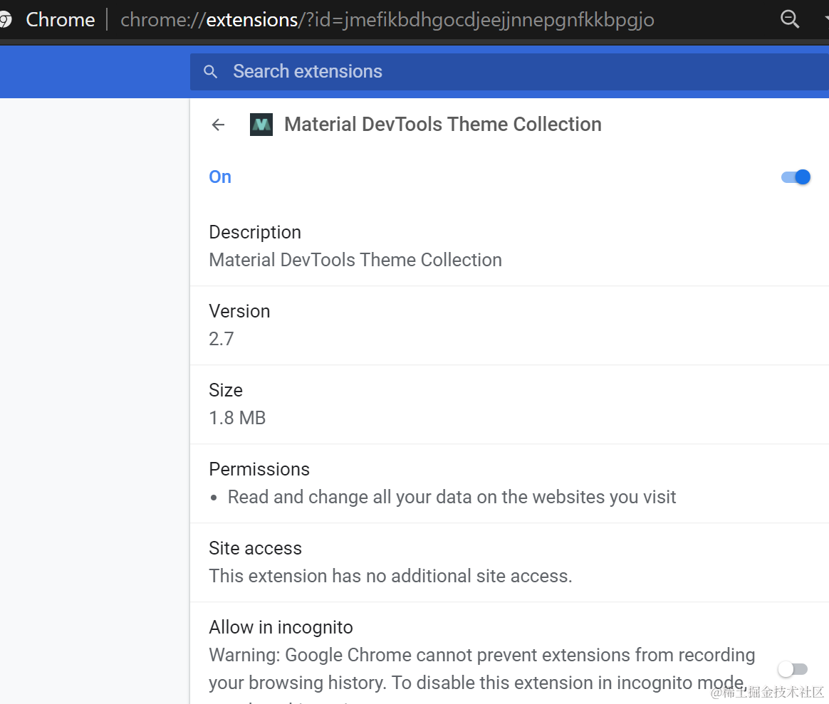Click the Material DevTools Theme Collection title

tap(442, 125)
